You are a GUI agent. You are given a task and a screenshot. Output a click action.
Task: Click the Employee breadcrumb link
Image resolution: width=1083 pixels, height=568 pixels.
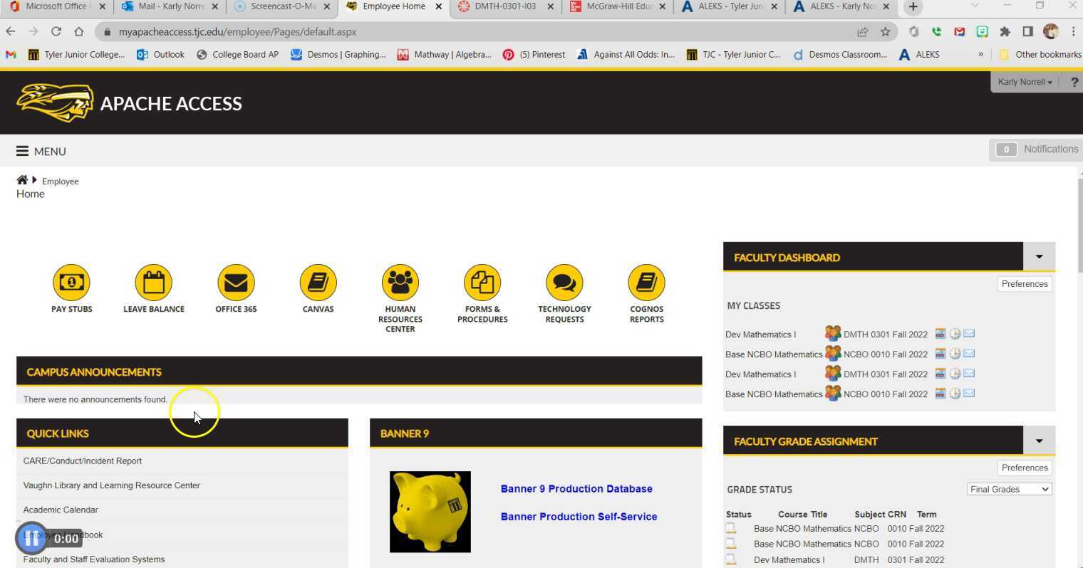coord(61,182)
